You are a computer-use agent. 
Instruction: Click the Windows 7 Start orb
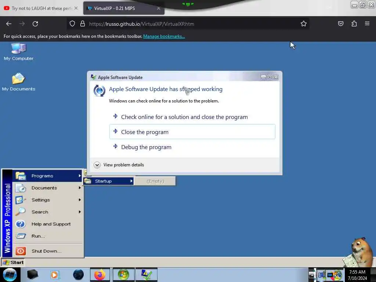click(x=10, y=275)
